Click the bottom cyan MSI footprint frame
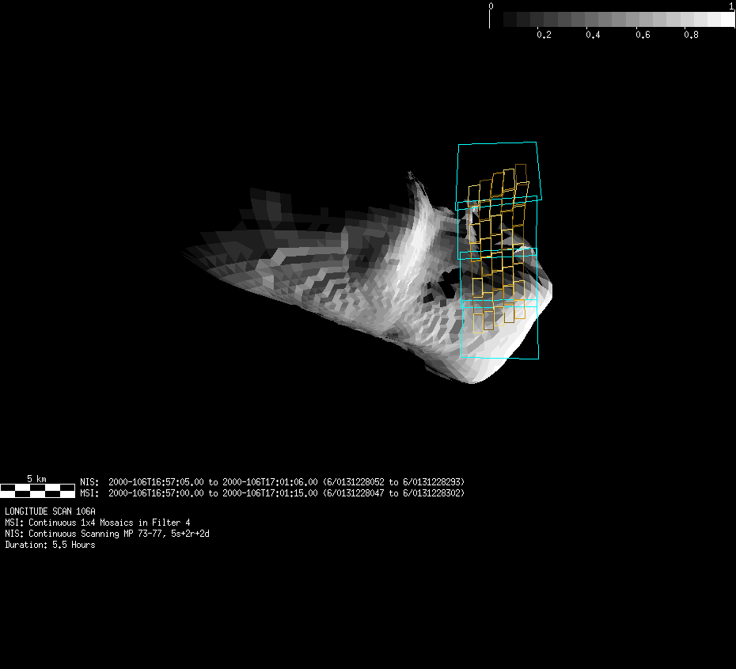Screen dimensions: 736x669 [x=500, y=329]
